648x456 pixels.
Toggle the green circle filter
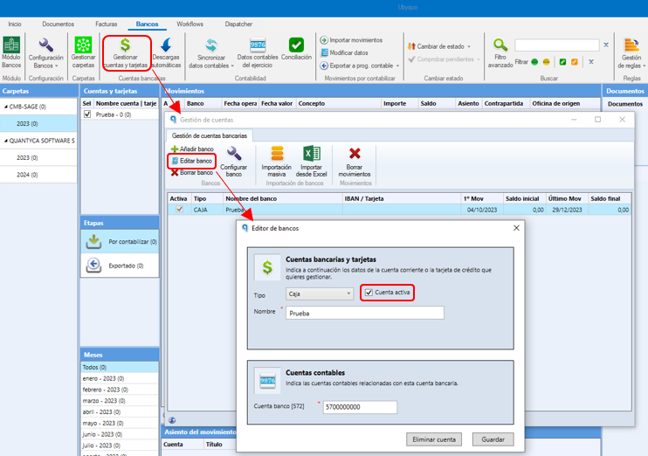534,62
